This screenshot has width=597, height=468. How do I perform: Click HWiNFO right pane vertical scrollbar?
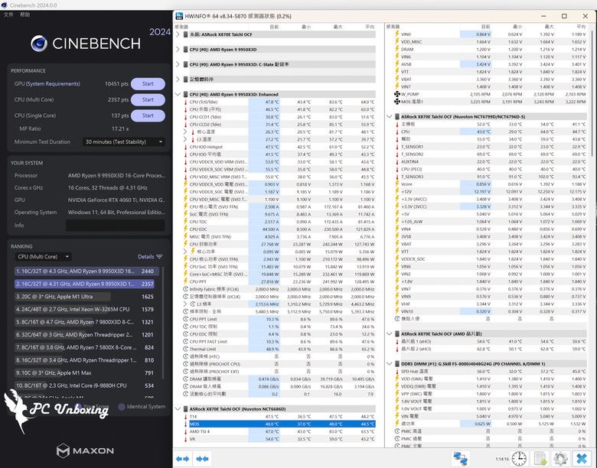(x=592, y=93)
